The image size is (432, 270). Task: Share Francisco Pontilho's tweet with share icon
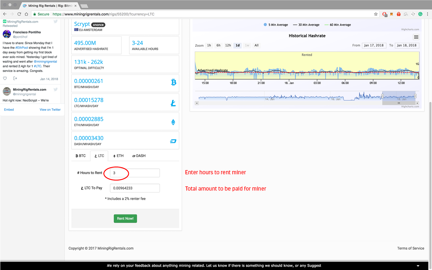pyautogui.click(x=15, y=78)
